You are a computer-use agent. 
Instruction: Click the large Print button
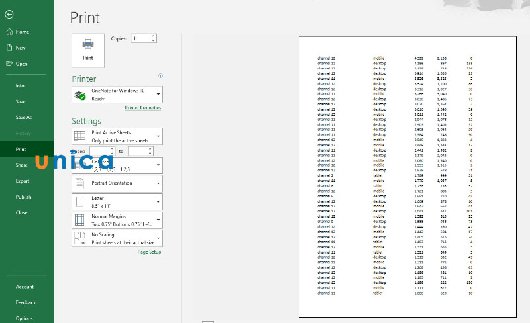(88, 50)
